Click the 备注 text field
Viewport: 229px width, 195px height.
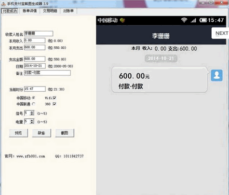47,73
